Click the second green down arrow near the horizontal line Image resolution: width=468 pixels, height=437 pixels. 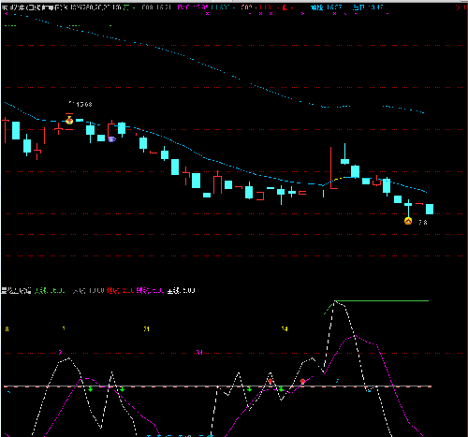tap(123, 389)
